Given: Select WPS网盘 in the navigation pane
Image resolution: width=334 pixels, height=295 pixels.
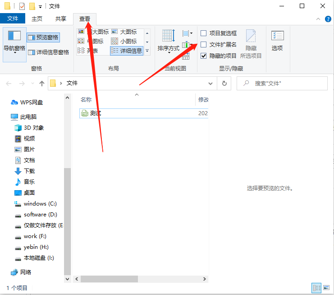Looking at the screenshot, I should pyautogui.click(x=27, y=103).
